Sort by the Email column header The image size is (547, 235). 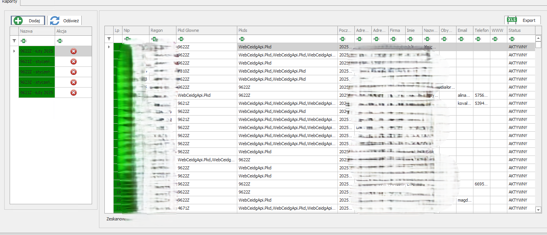[x=464, y=30]
